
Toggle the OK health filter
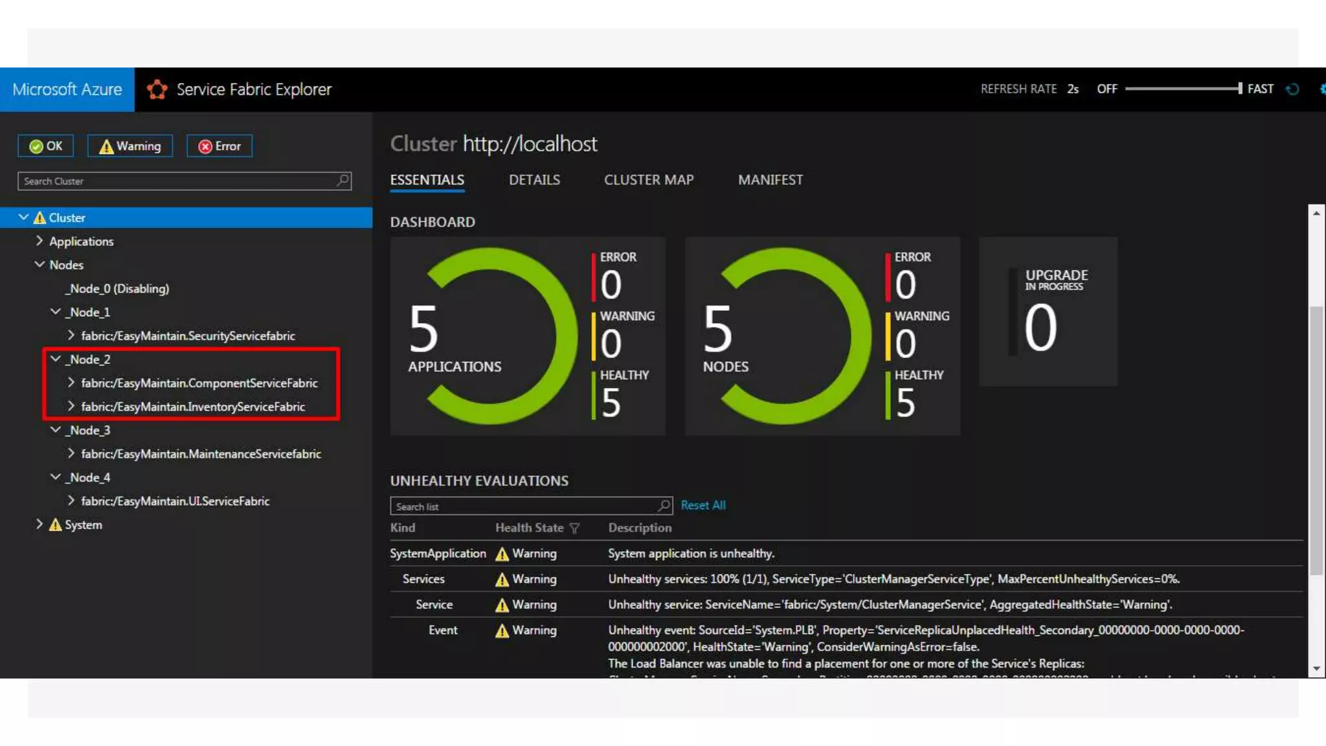(x=45, y=146)
